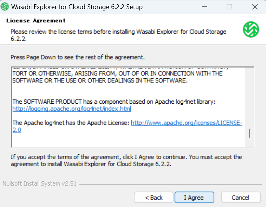Click the Wasabi logo in the title bar

click(5, 7)
